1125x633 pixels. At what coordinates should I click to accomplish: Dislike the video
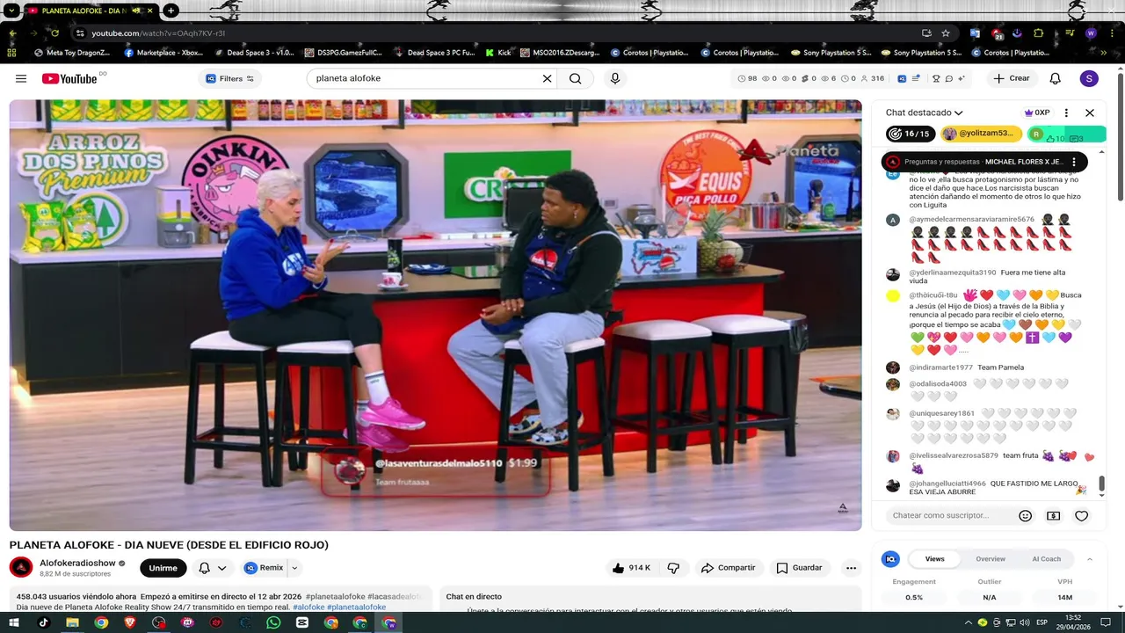(x=673, y=568)
